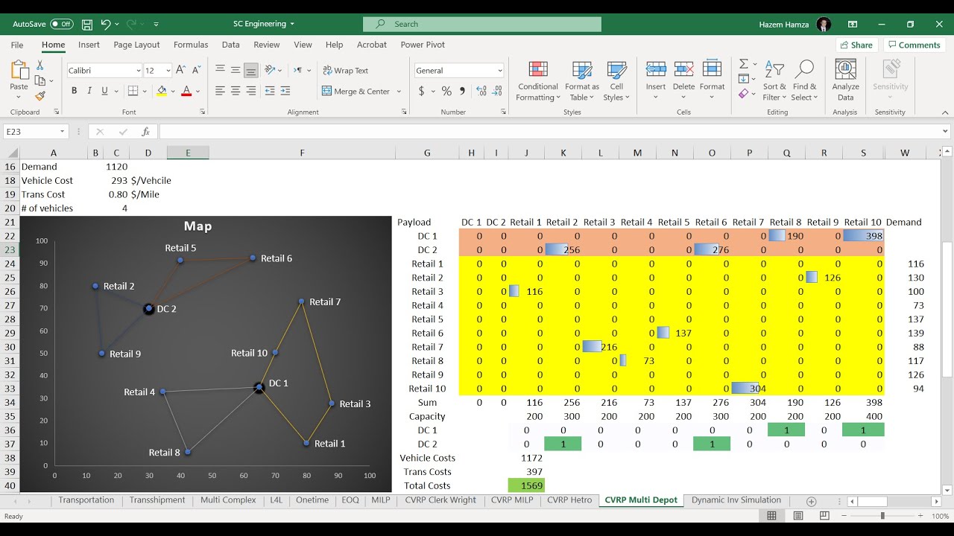The height and width of the screenshot is (536, 954).
Task: Click Page Layout view icon in status bar
Action: coord(798,516)
